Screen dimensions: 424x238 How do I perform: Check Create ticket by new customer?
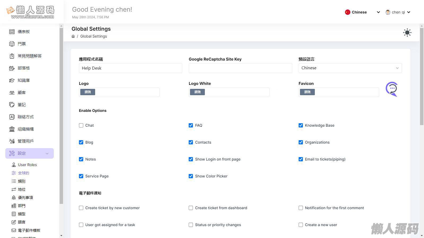coord(81,208)
